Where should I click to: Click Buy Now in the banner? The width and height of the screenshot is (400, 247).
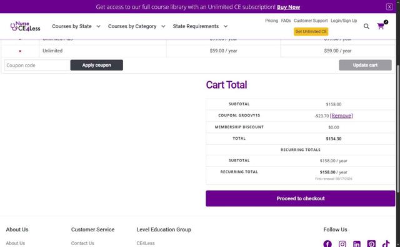pos(288,7)
